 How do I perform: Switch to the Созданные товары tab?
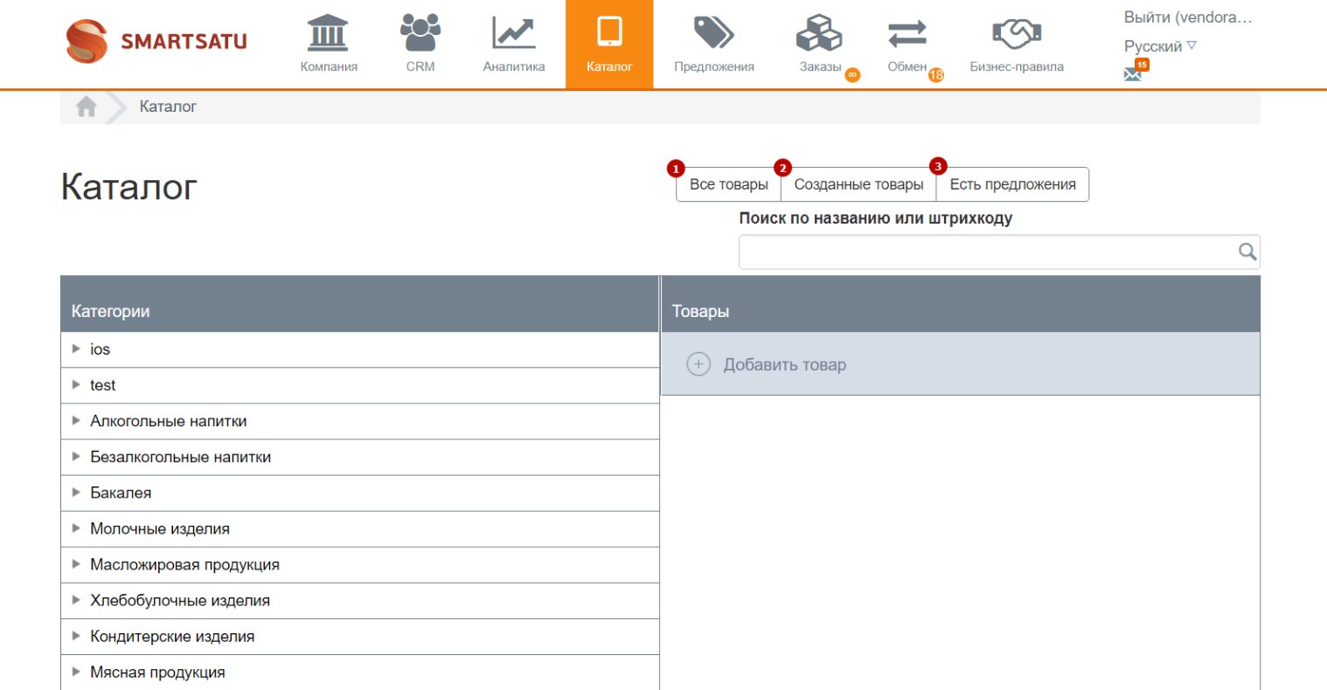pos(858,184)
